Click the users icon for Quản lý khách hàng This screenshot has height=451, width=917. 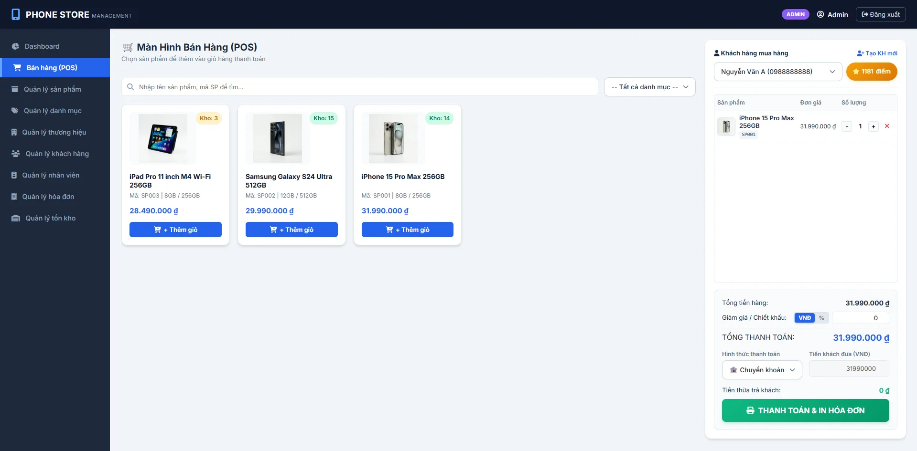pos(16,154)
